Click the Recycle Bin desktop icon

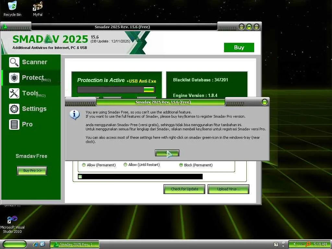pyautogui.click(x=12, y=9)
